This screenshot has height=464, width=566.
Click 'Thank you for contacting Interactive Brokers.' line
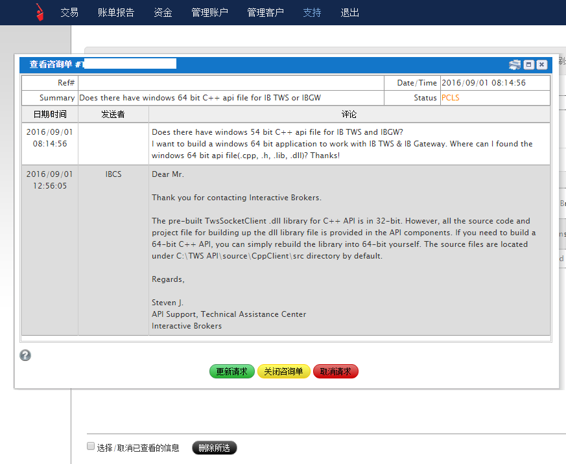tap(237, 198)
